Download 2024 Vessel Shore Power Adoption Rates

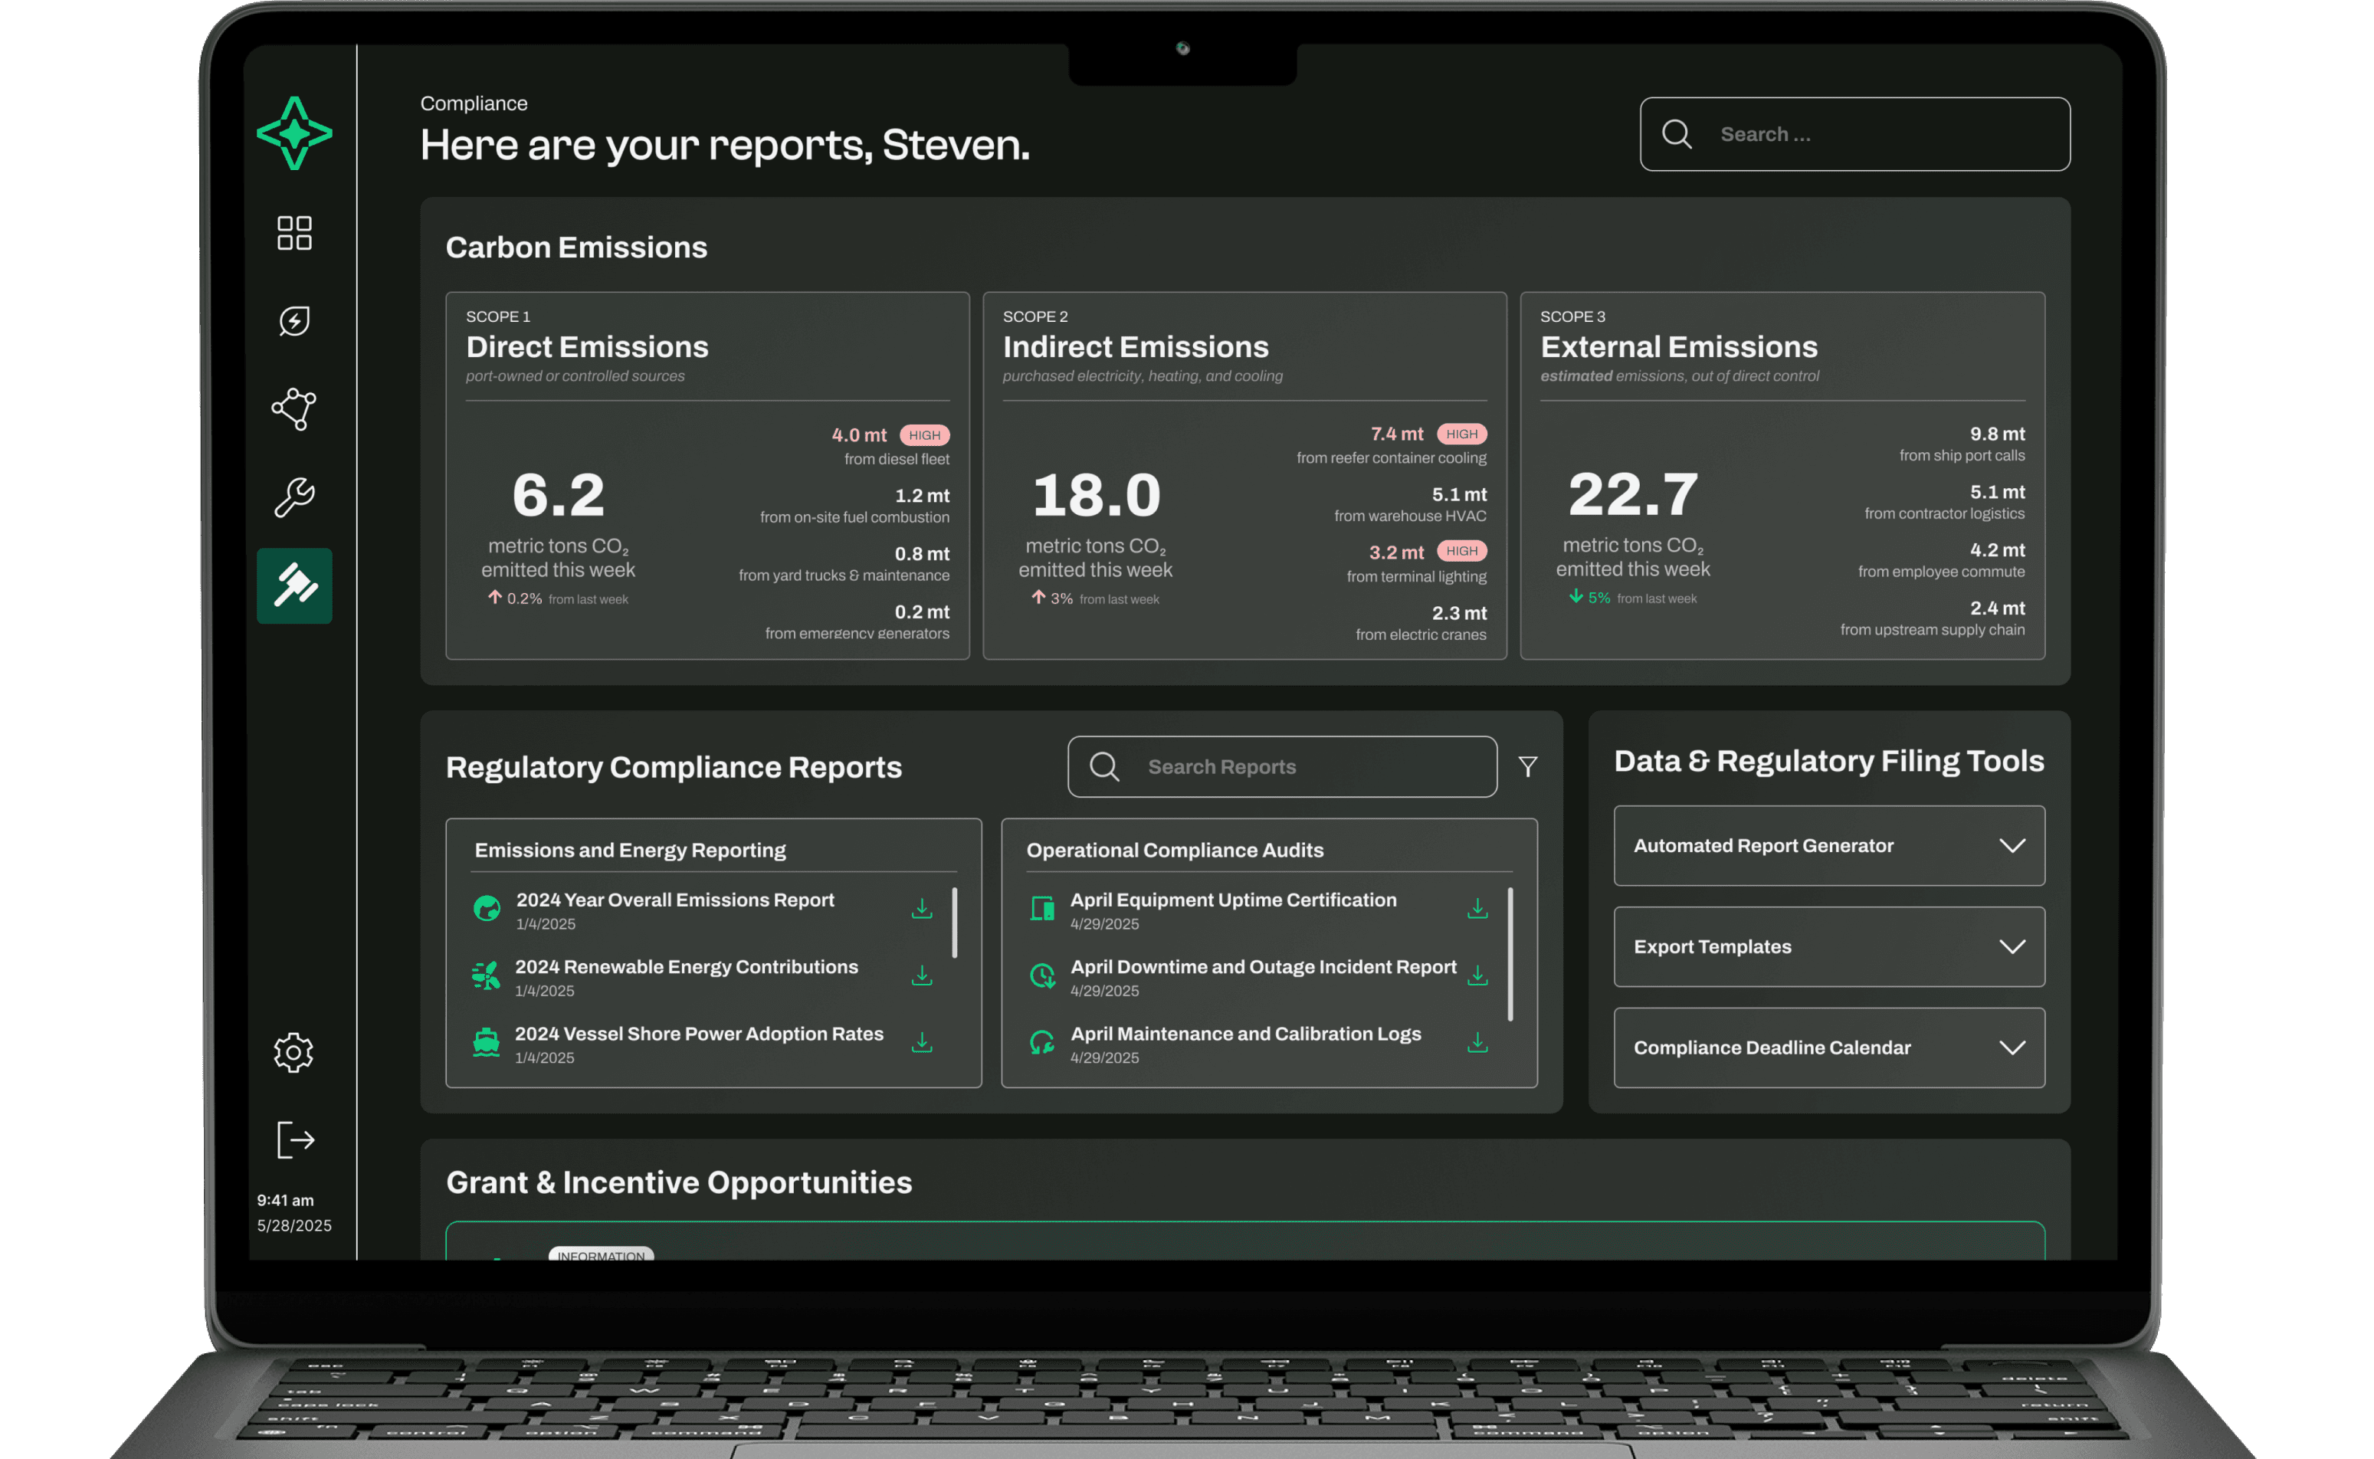(922, 1043)
